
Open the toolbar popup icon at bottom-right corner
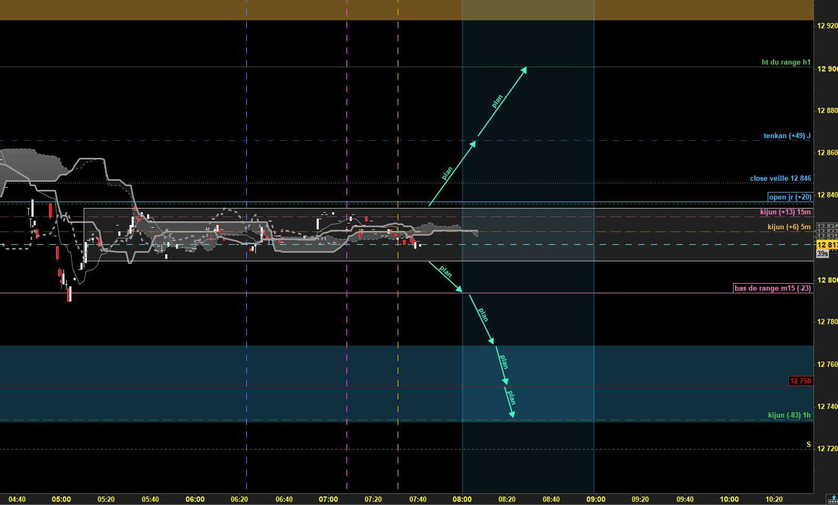tap(833, 499)
